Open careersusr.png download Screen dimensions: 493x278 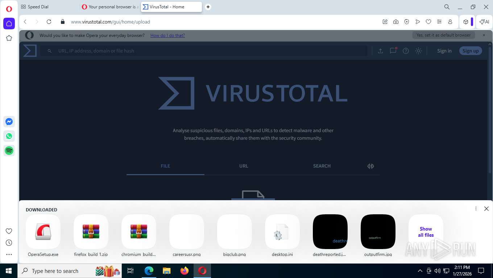[187, 235]
